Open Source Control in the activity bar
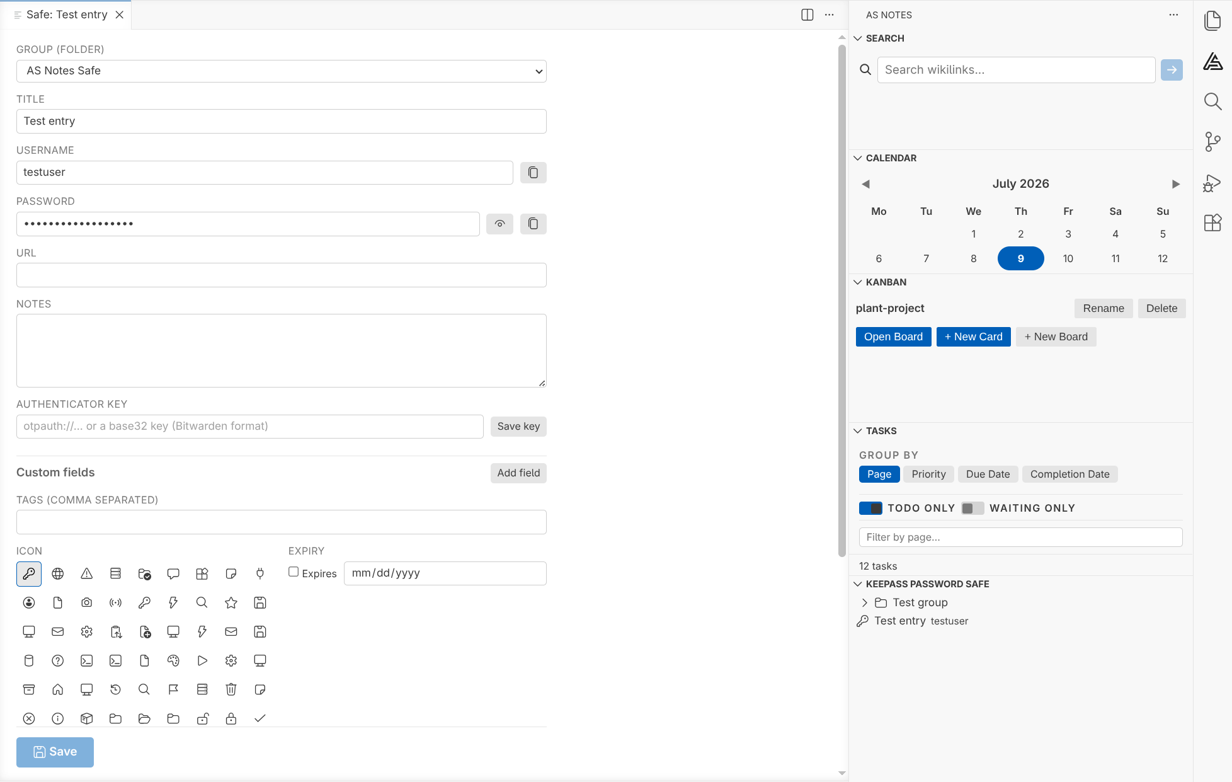 click(1212, 142)
